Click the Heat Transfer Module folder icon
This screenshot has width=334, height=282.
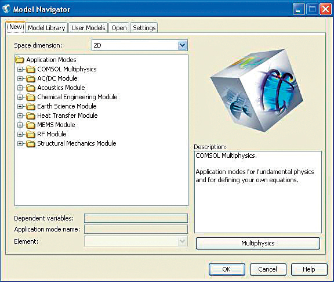pos(31,115)
